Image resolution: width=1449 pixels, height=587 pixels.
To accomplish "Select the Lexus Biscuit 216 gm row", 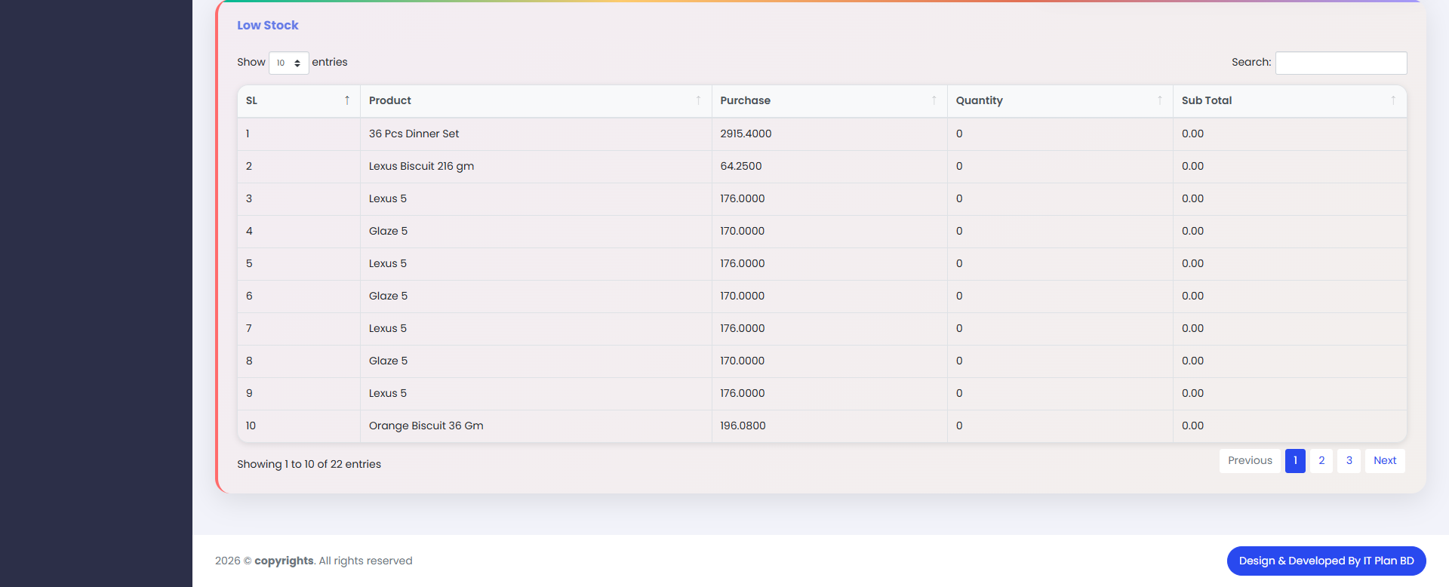I will coord(421,166).
